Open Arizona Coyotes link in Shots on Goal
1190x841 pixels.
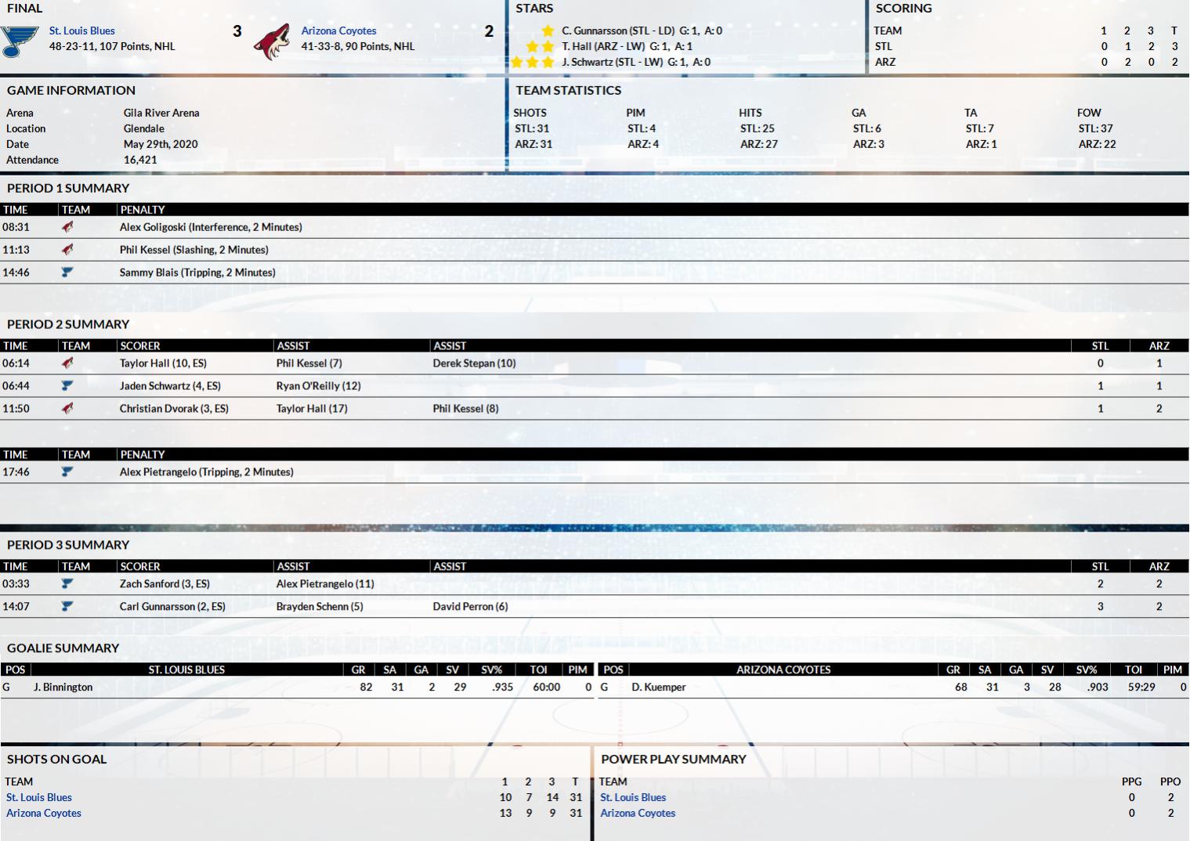(44, 813)
